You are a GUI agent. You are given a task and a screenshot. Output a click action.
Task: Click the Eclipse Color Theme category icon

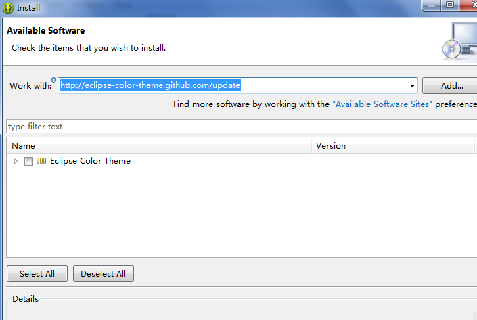(41, 161)
